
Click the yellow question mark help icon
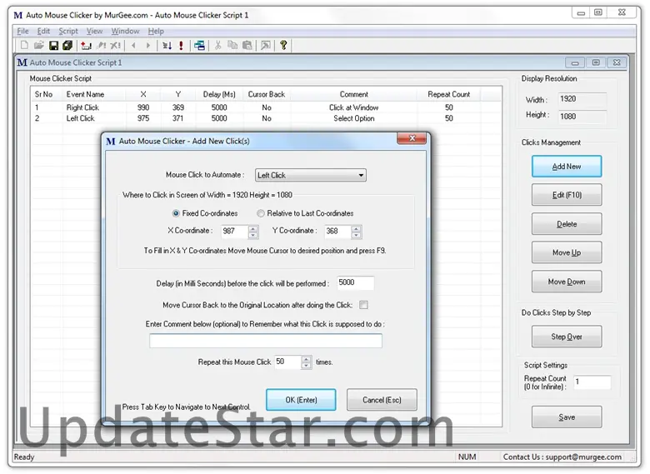coord(283,46)
